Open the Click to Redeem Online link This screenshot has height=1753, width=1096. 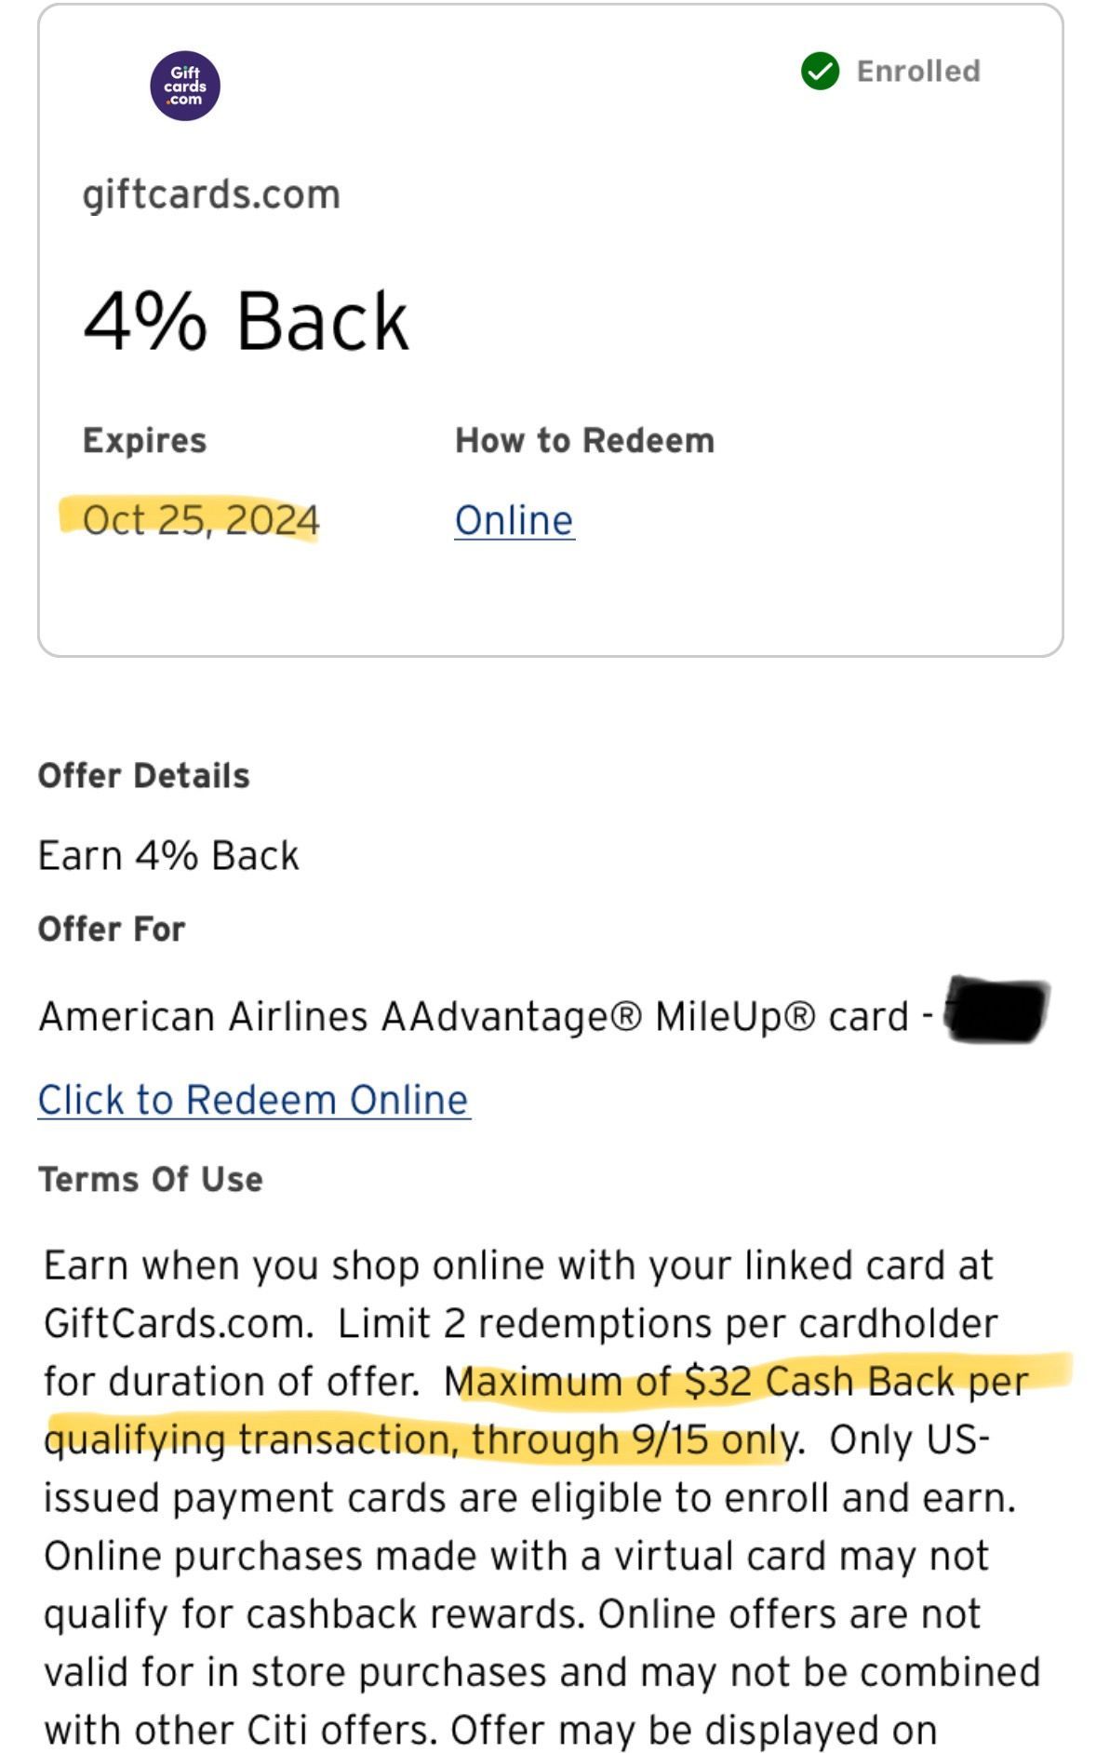254,1100
